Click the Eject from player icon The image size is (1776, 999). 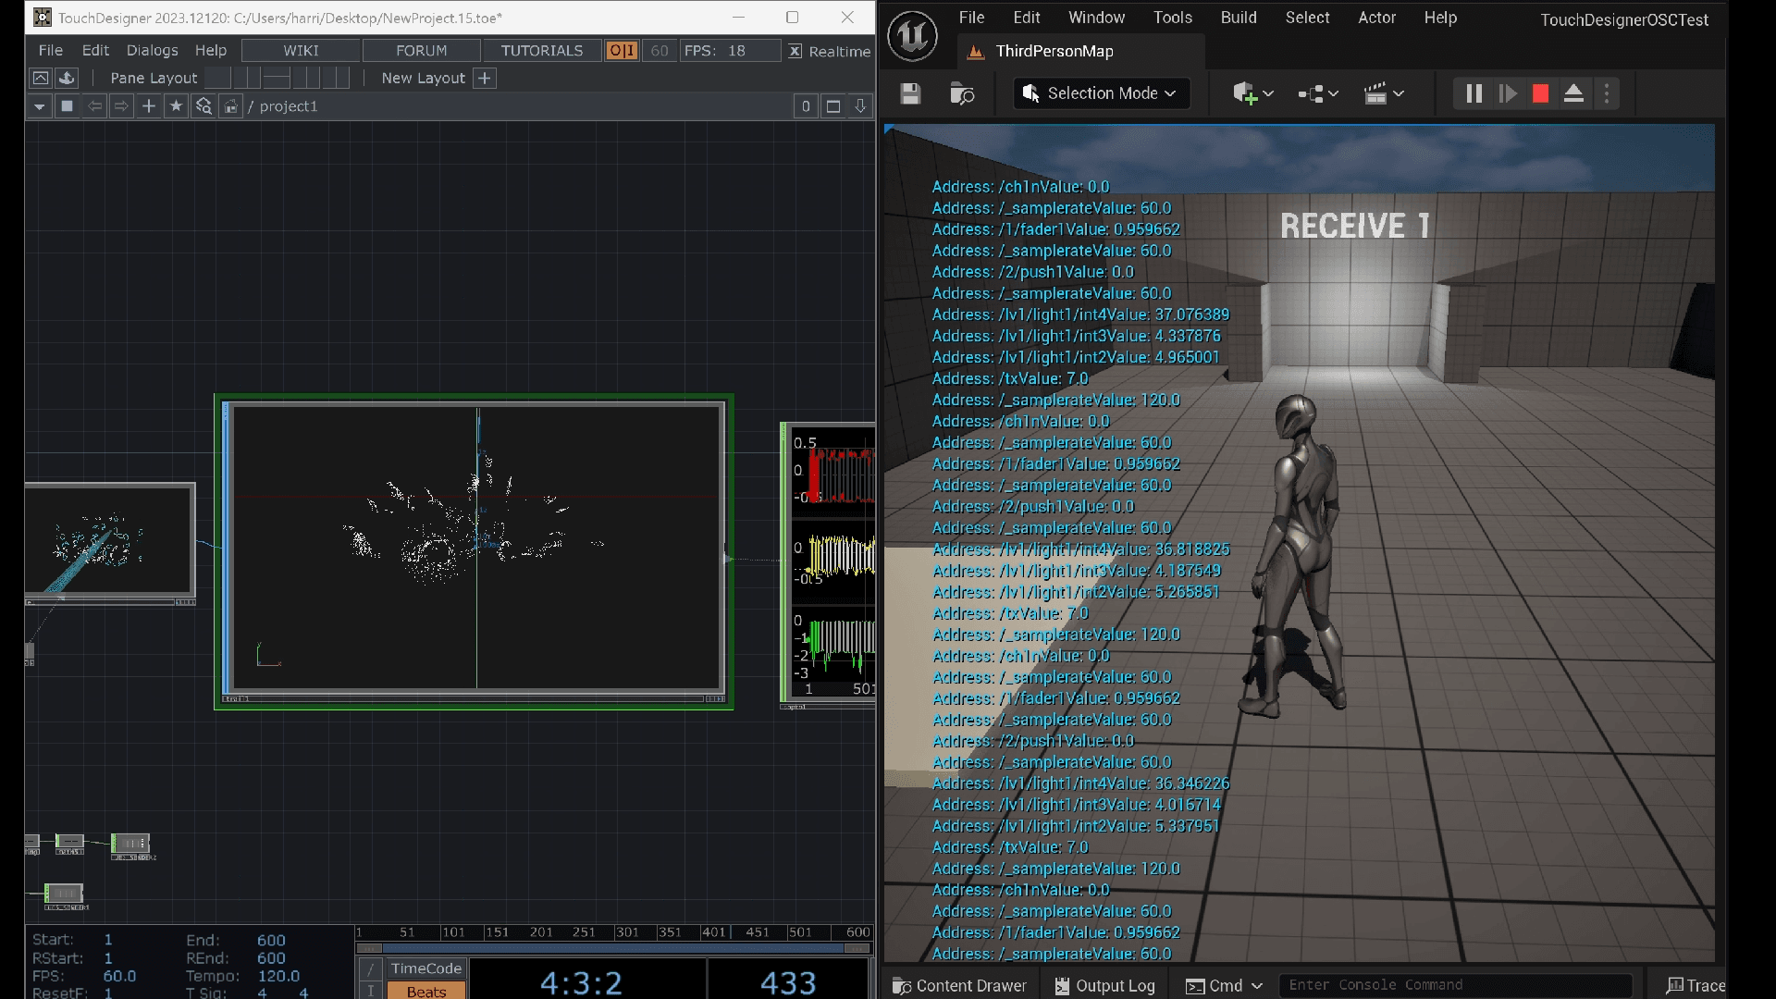click(x=1573, y=93)
